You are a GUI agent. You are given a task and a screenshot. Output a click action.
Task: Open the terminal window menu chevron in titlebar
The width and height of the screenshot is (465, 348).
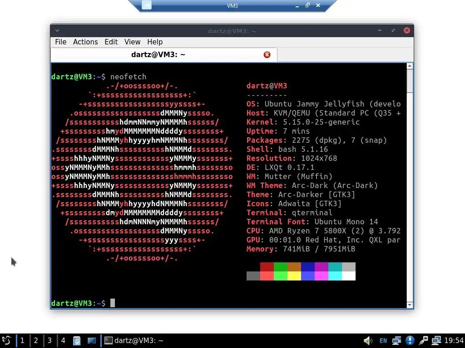pyautogui.click(x=57, y=30)
